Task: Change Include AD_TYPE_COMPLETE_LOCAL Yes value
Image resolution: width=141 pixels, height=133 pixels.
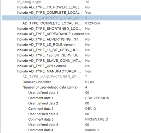Action: pyautogui.click(x=88, y=13)
